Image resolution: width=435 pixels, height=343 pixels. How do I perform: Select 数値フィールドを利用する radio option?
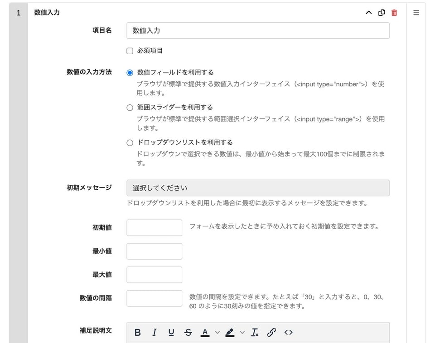(x=130, y=73)
